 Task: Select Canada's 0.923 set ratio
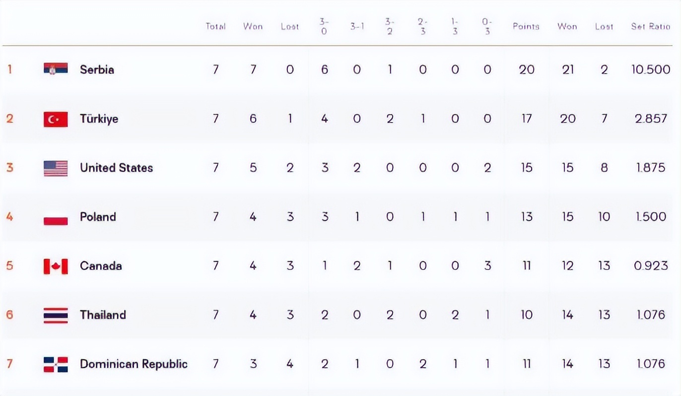pyautogui.click(x=650, y=266)
